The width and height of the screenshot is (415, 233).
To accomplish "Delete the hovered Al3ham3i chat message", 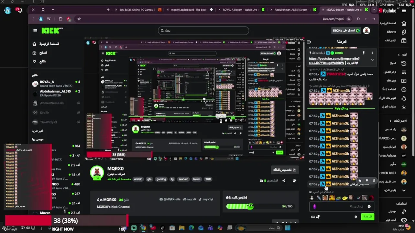I will coord(374,181).
